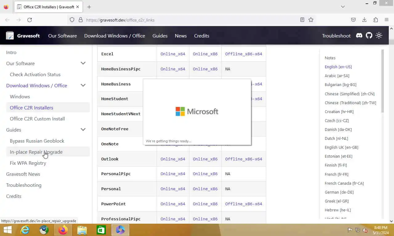
Task: Collapse the Download Windows / Office section
Action: [83, 85]
